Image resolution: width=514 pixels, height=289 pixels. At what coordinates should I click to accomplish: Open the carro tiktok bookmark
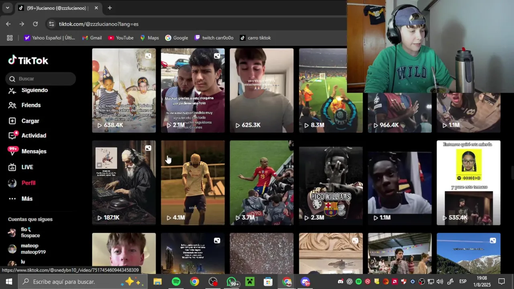(255, 38)
